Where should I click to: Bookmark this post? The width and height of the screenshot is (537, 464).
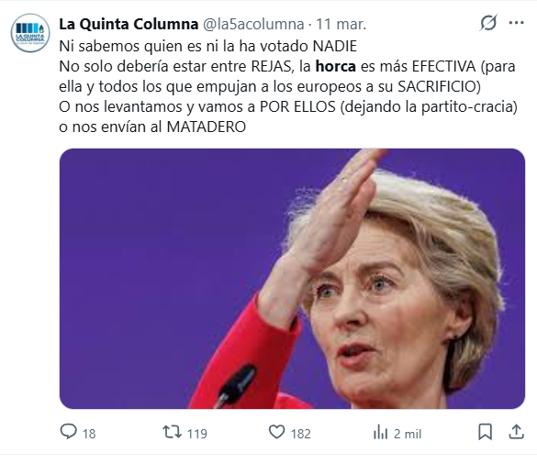[x=486, y=432]
